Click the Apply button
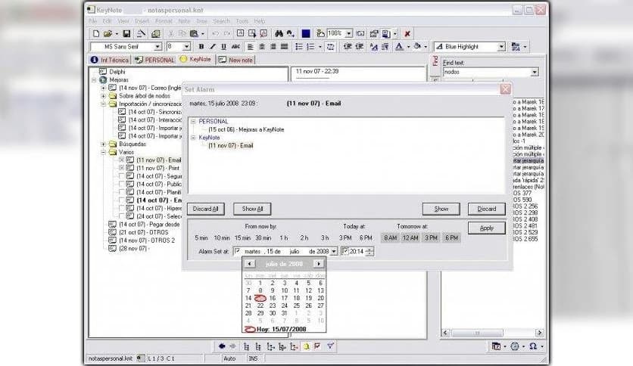The width and height of the screenshot is (633, 366). [x=486, y=228]
